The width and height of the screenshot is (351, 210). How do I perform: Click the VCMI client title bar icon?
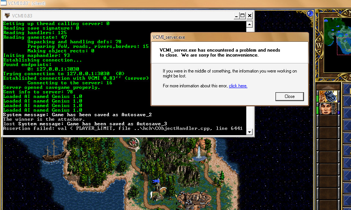(3, 3)
